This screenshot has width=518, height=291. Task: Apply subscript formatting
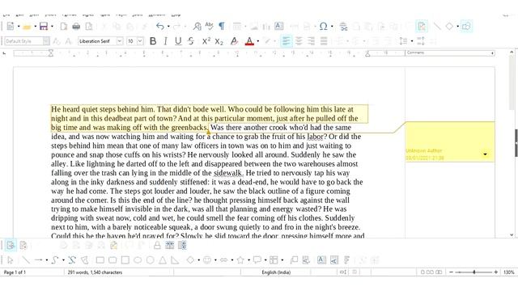[x=219, y=41]
